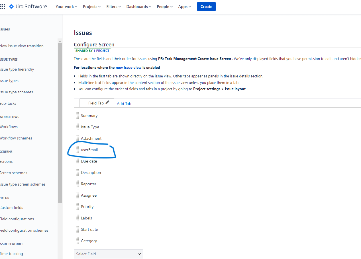Open Workflow schemes in the sidebar
The image size is (361, 259).
(16, 138)
